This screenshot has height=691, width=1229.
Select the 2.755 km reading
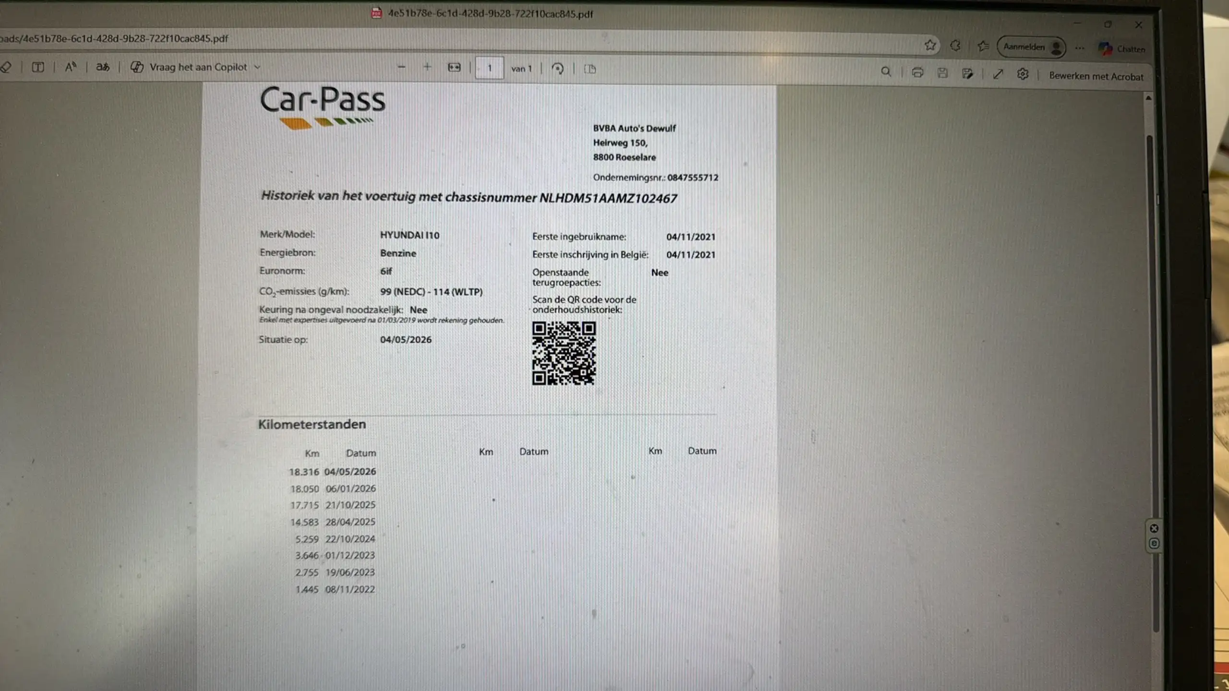(x=307, y=572)
